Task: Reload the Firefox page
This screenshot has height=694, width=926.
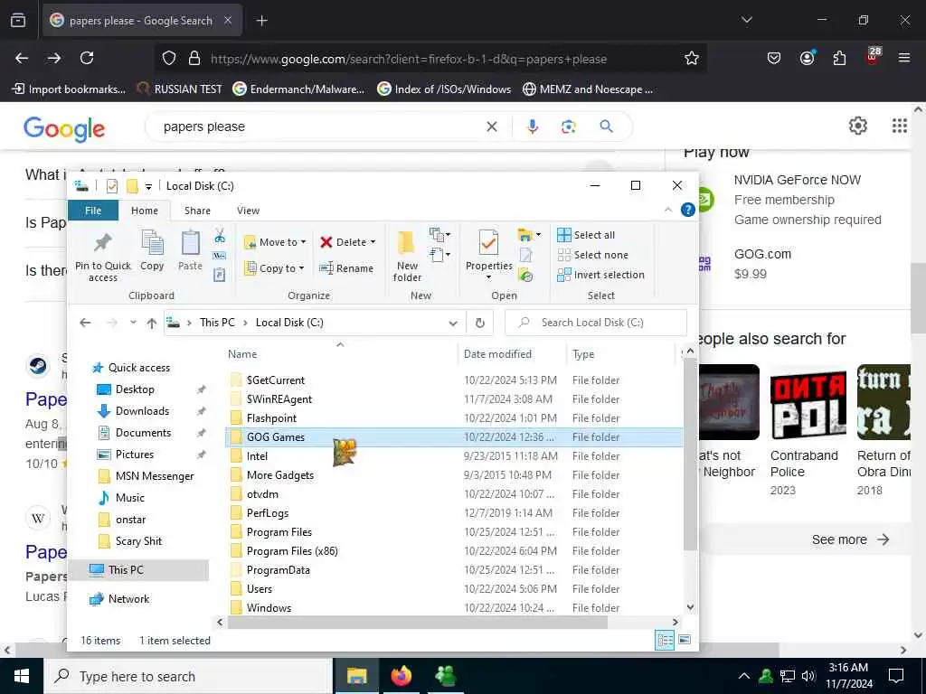Action: pos(87,58)
